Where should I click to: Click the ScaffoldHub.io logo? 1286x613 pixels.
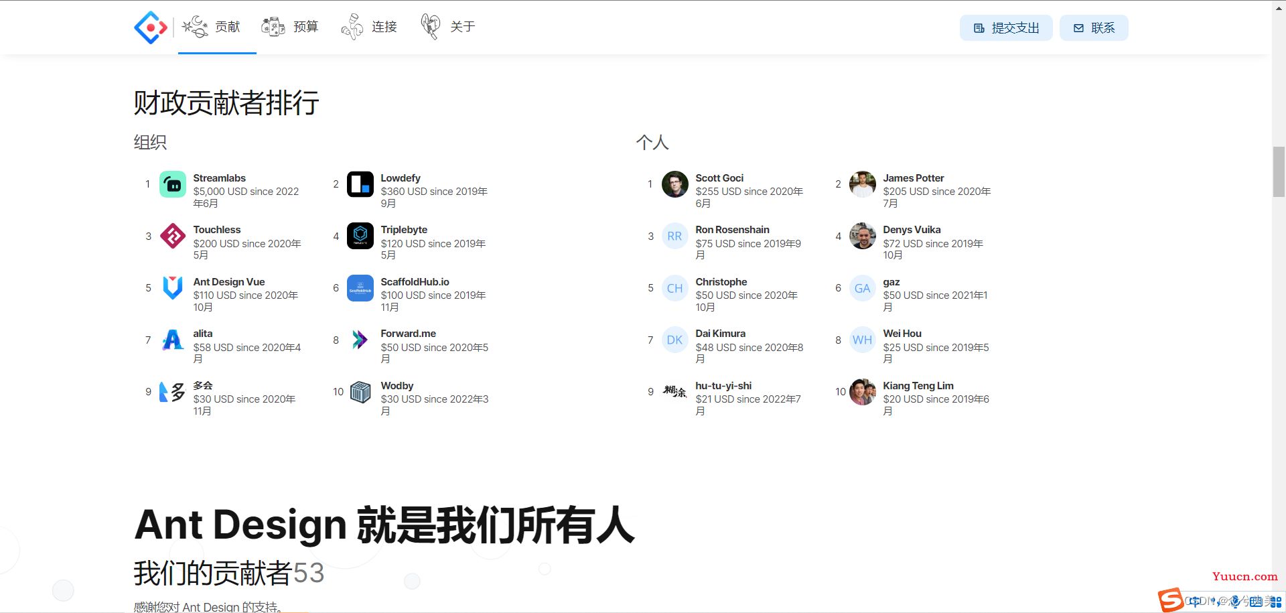coord(360,288)
